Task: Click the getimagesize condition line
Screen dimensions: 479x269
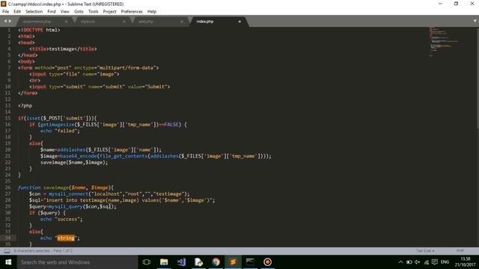Action: pyautogui.click(x=108, y=125)
